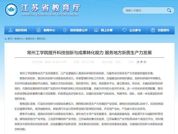Click the 公众参与 heart icon

click(125, 30)
